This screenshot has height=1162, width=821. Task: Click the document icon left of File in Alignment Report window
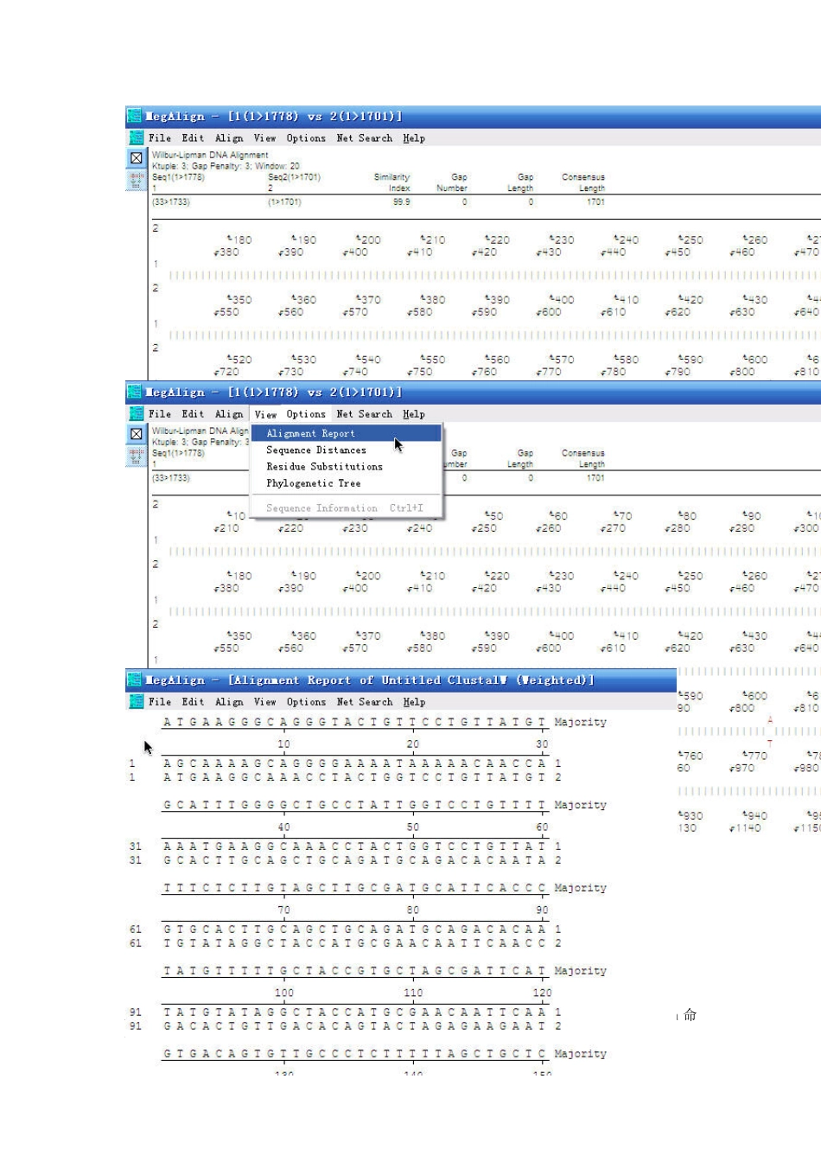click(x=136, y=702)
